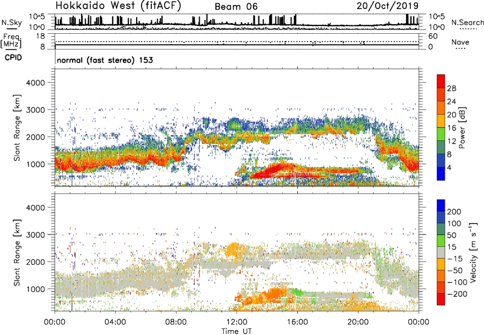The width and height of the screenshot is (484, 335).
Task: Click the '16:00' time axis tick label
Action: click(x=297, y=322)
